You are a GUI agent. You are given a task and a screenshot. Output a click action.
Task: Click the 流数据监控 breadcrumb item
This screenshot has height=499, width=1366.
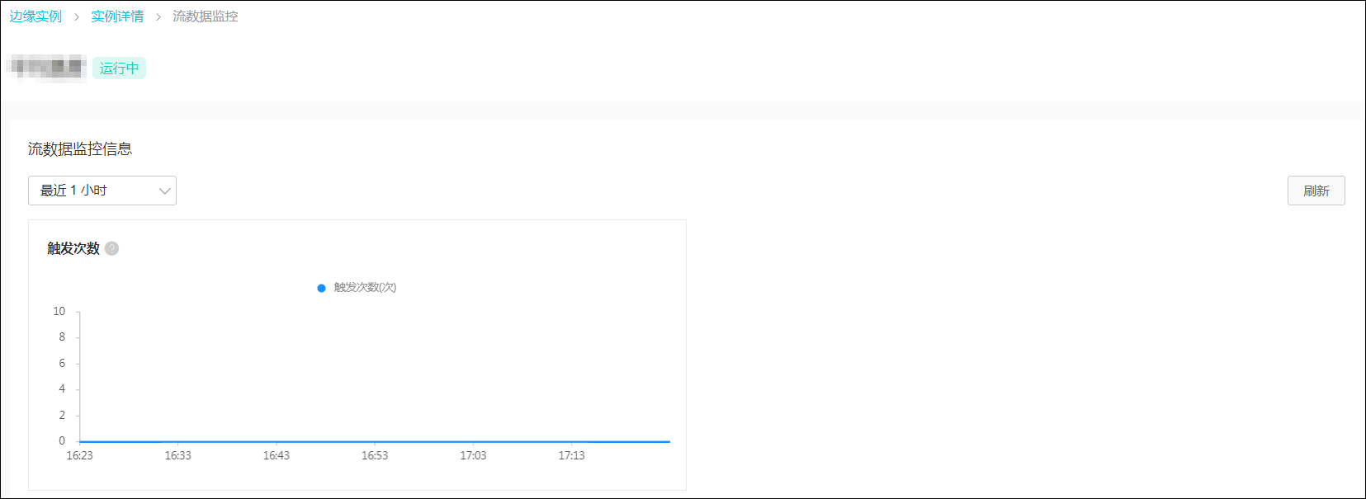click(x=206, y=16)
